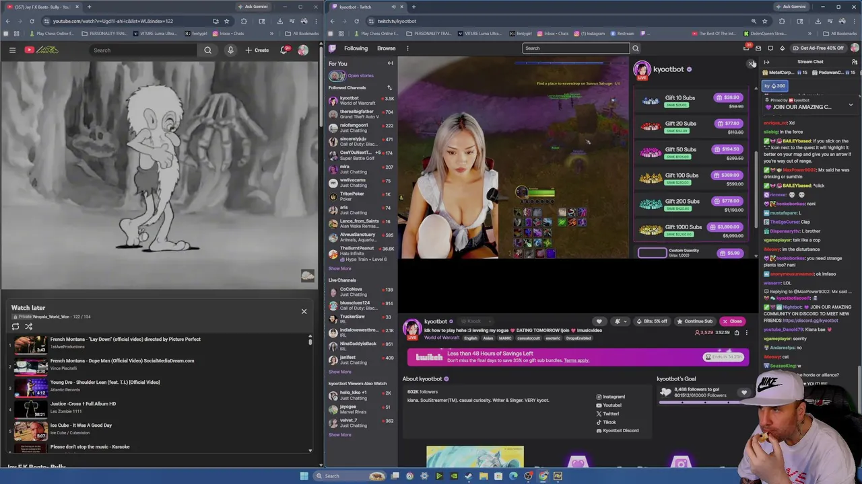Click the Twitch search magnifier button
The height and width of the screenshot is (484, 862).
635,48
